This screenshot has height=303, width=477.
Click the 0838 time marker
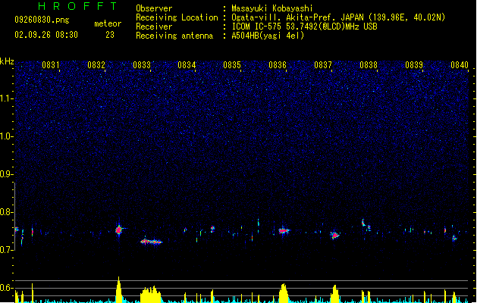pyautogui.click(x=369, y=65)
